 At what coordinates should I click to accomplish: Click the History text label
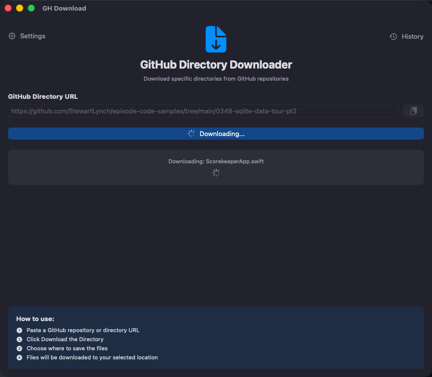[412, 37]
